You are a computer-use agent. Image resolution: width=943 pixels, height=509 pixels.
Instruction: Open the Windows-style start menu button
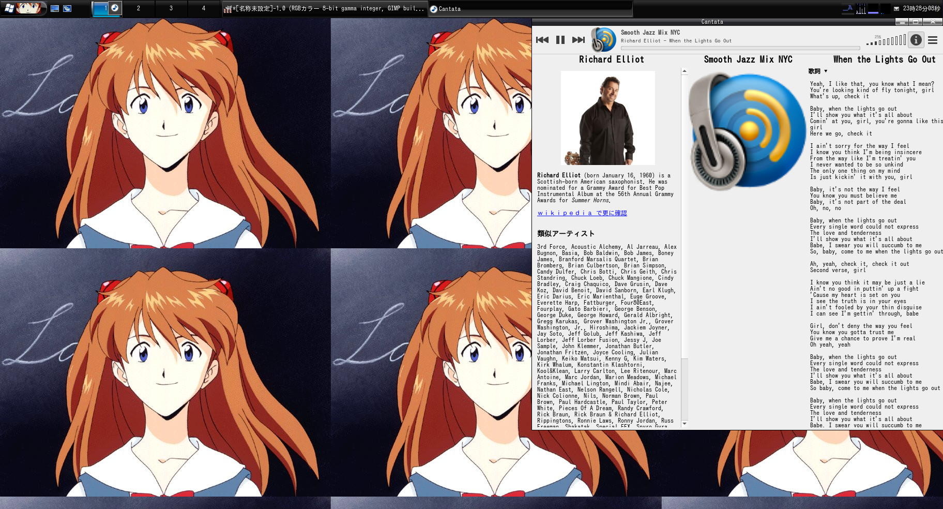tap(10, 8)
